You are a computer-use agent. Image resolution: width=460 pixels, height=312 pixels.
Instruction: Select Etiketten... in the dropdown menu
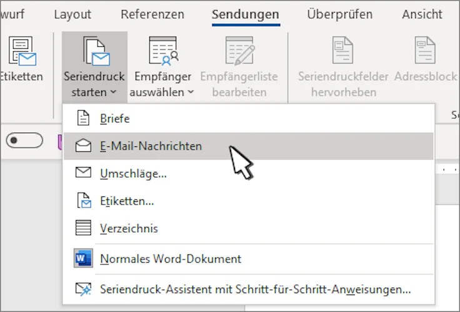coord(248,201)
